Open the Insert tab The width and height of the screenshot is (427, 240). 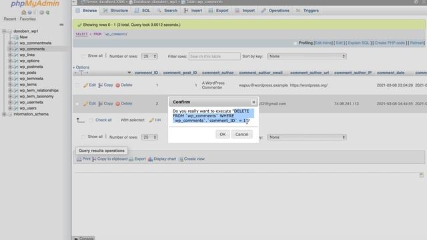(193, 11)
